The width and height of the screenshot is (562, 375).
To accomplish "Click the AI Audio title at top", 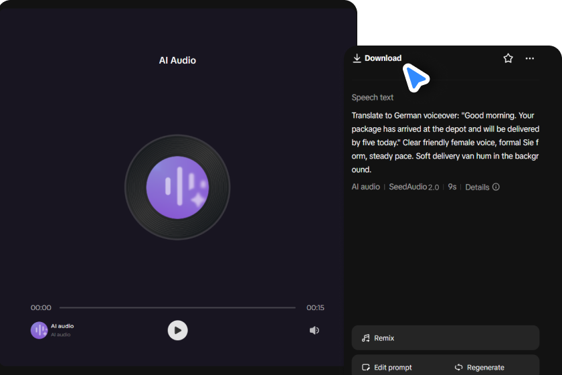I will 177,60.
